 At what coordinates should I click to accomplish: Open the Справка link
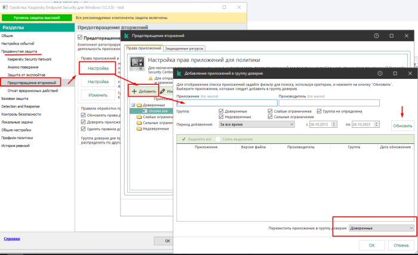pos(12,239)
